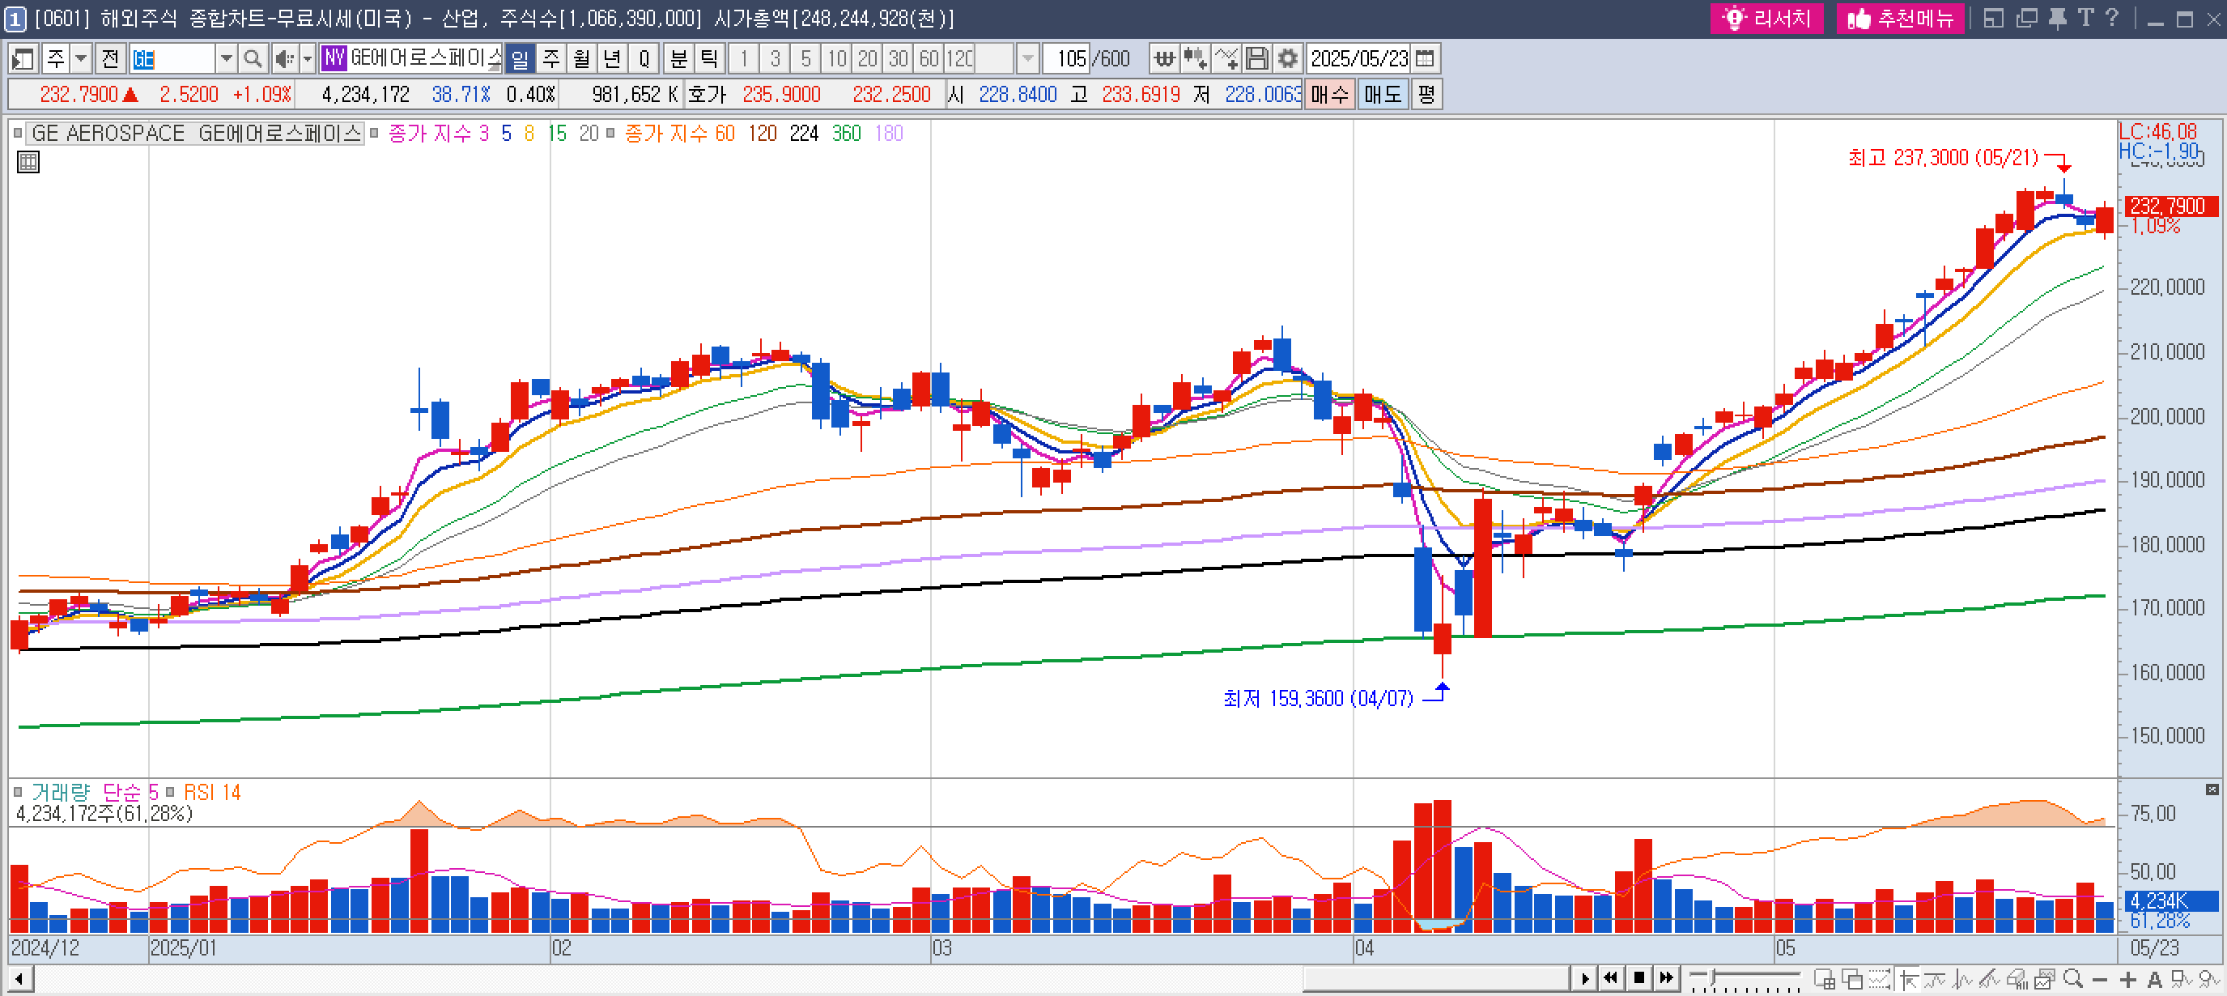This screenshot has width=2227, height=996.
Task: Open the 리서치 research button
Action: [1766, 18]
